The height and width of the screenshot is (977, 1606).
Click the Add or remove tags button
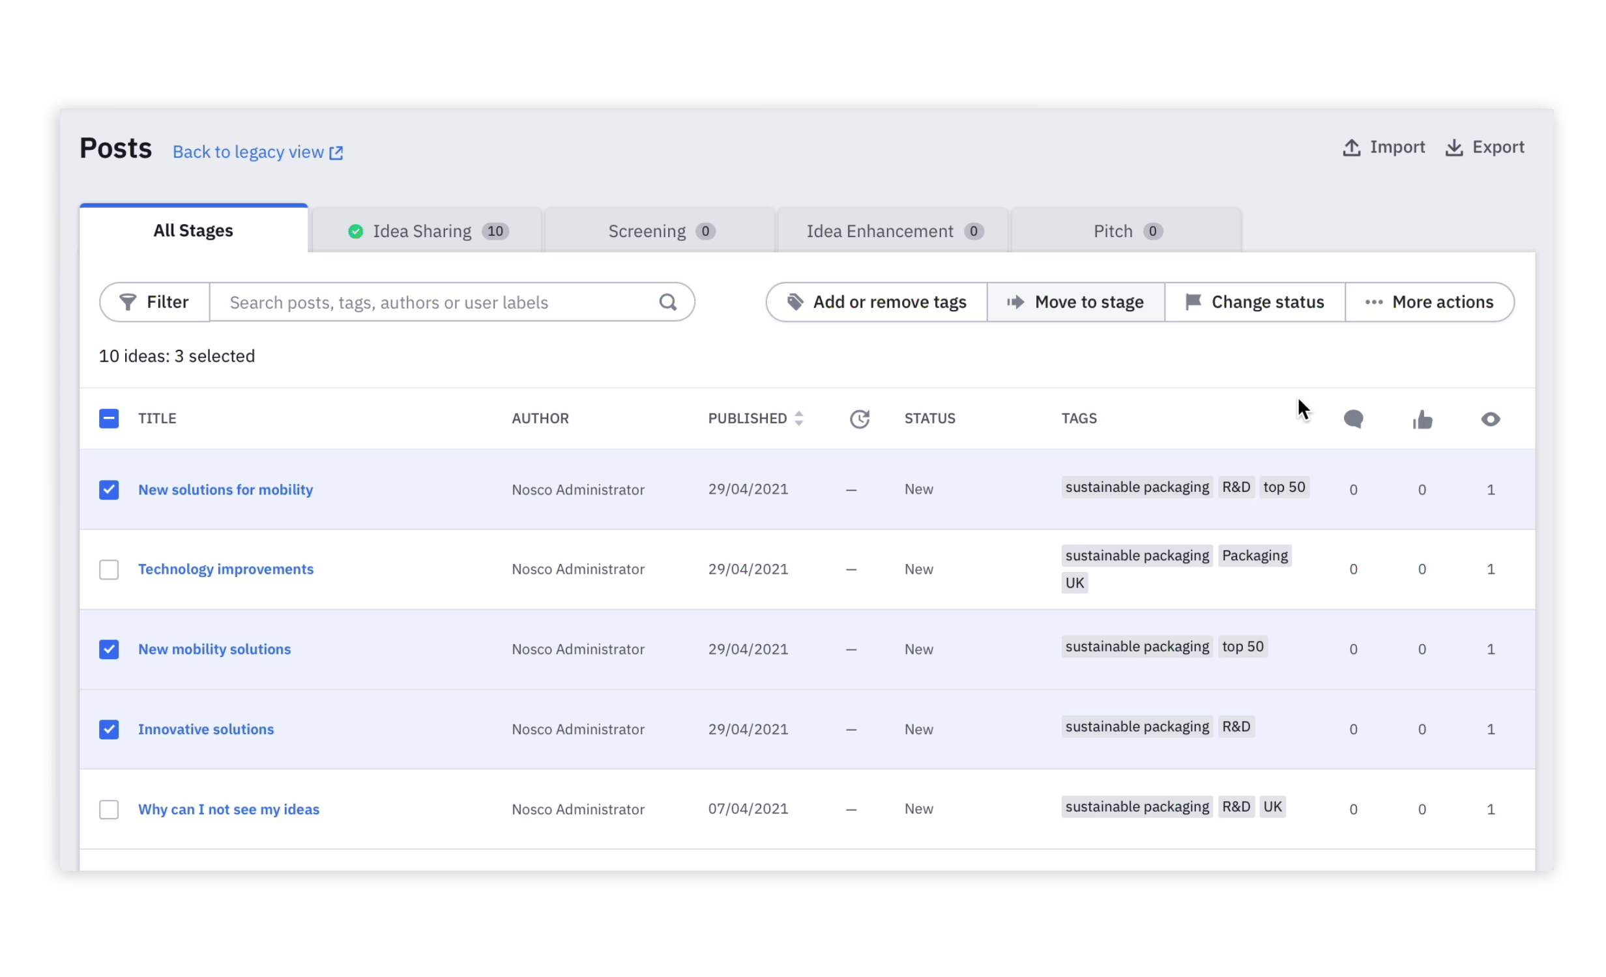point(877,302)
